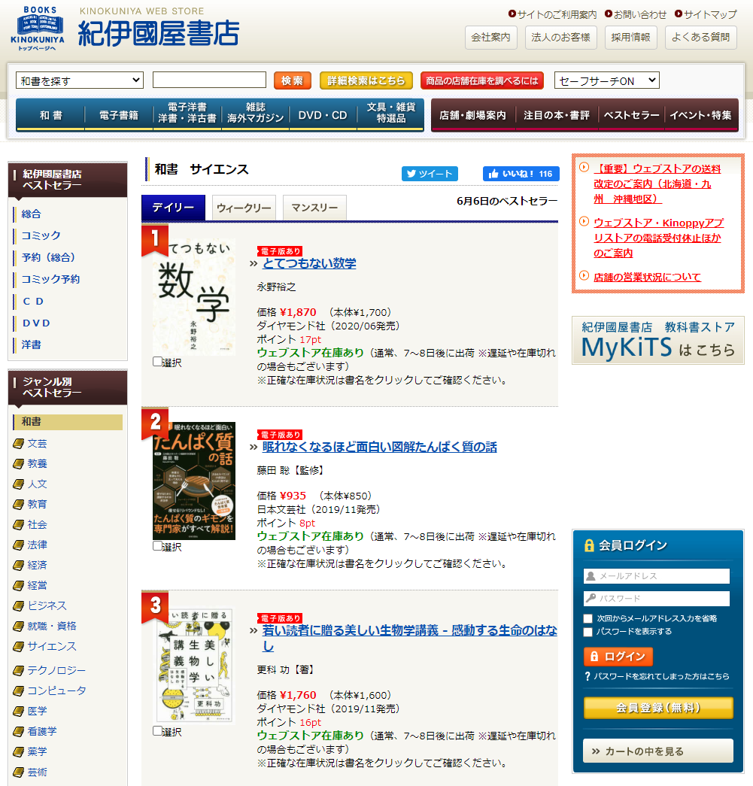
Task: Click the とてつもない数学 book cover thumbnail
Action: click(x=194, y=297)
